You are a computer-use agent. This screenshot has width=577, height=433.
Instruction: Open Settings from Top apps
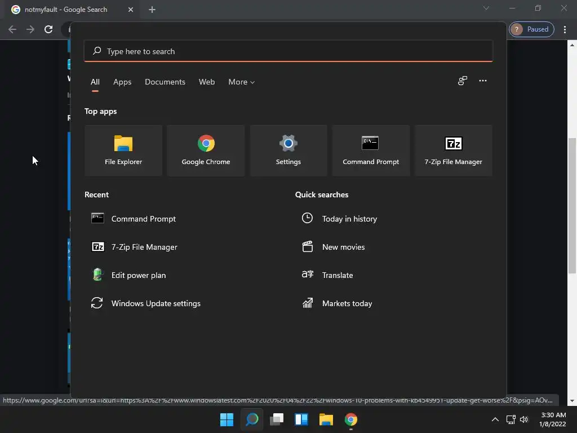288,151
